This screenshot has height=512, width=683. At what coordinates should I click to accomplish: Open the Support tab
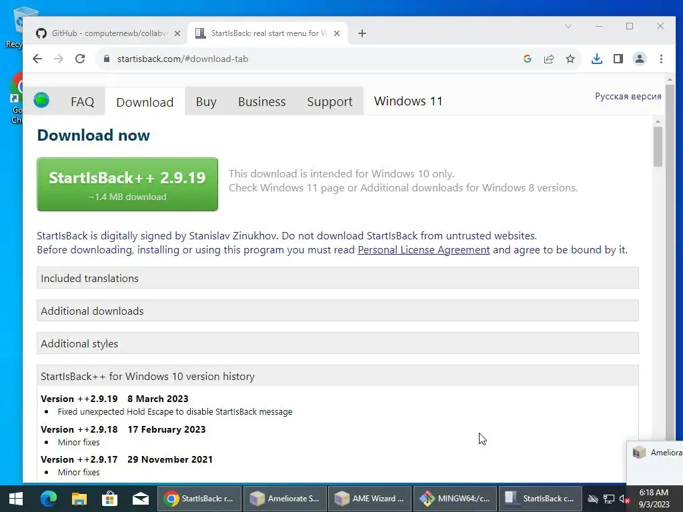click(x=329, y=102)
